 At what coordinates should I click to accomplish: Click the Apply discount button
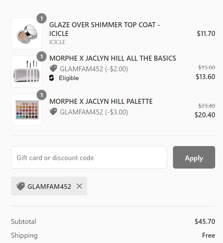point(194,157)
